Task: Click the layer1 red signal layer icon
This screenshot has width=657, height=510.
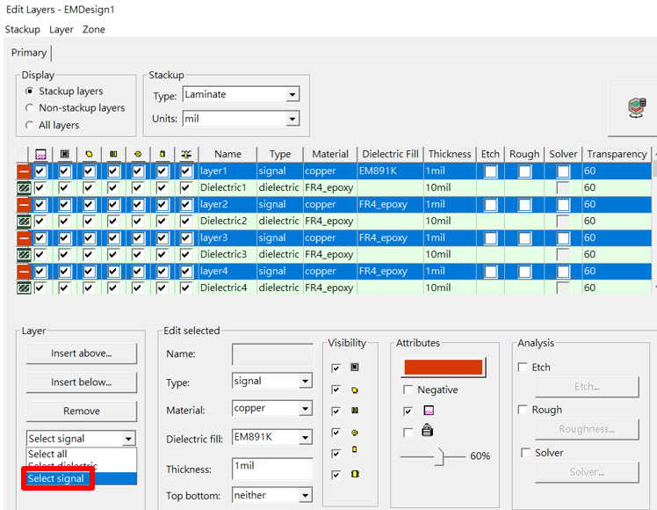Action: [24, 171]
